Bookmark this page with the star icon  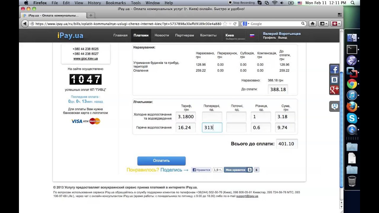[x=225, y=24]
